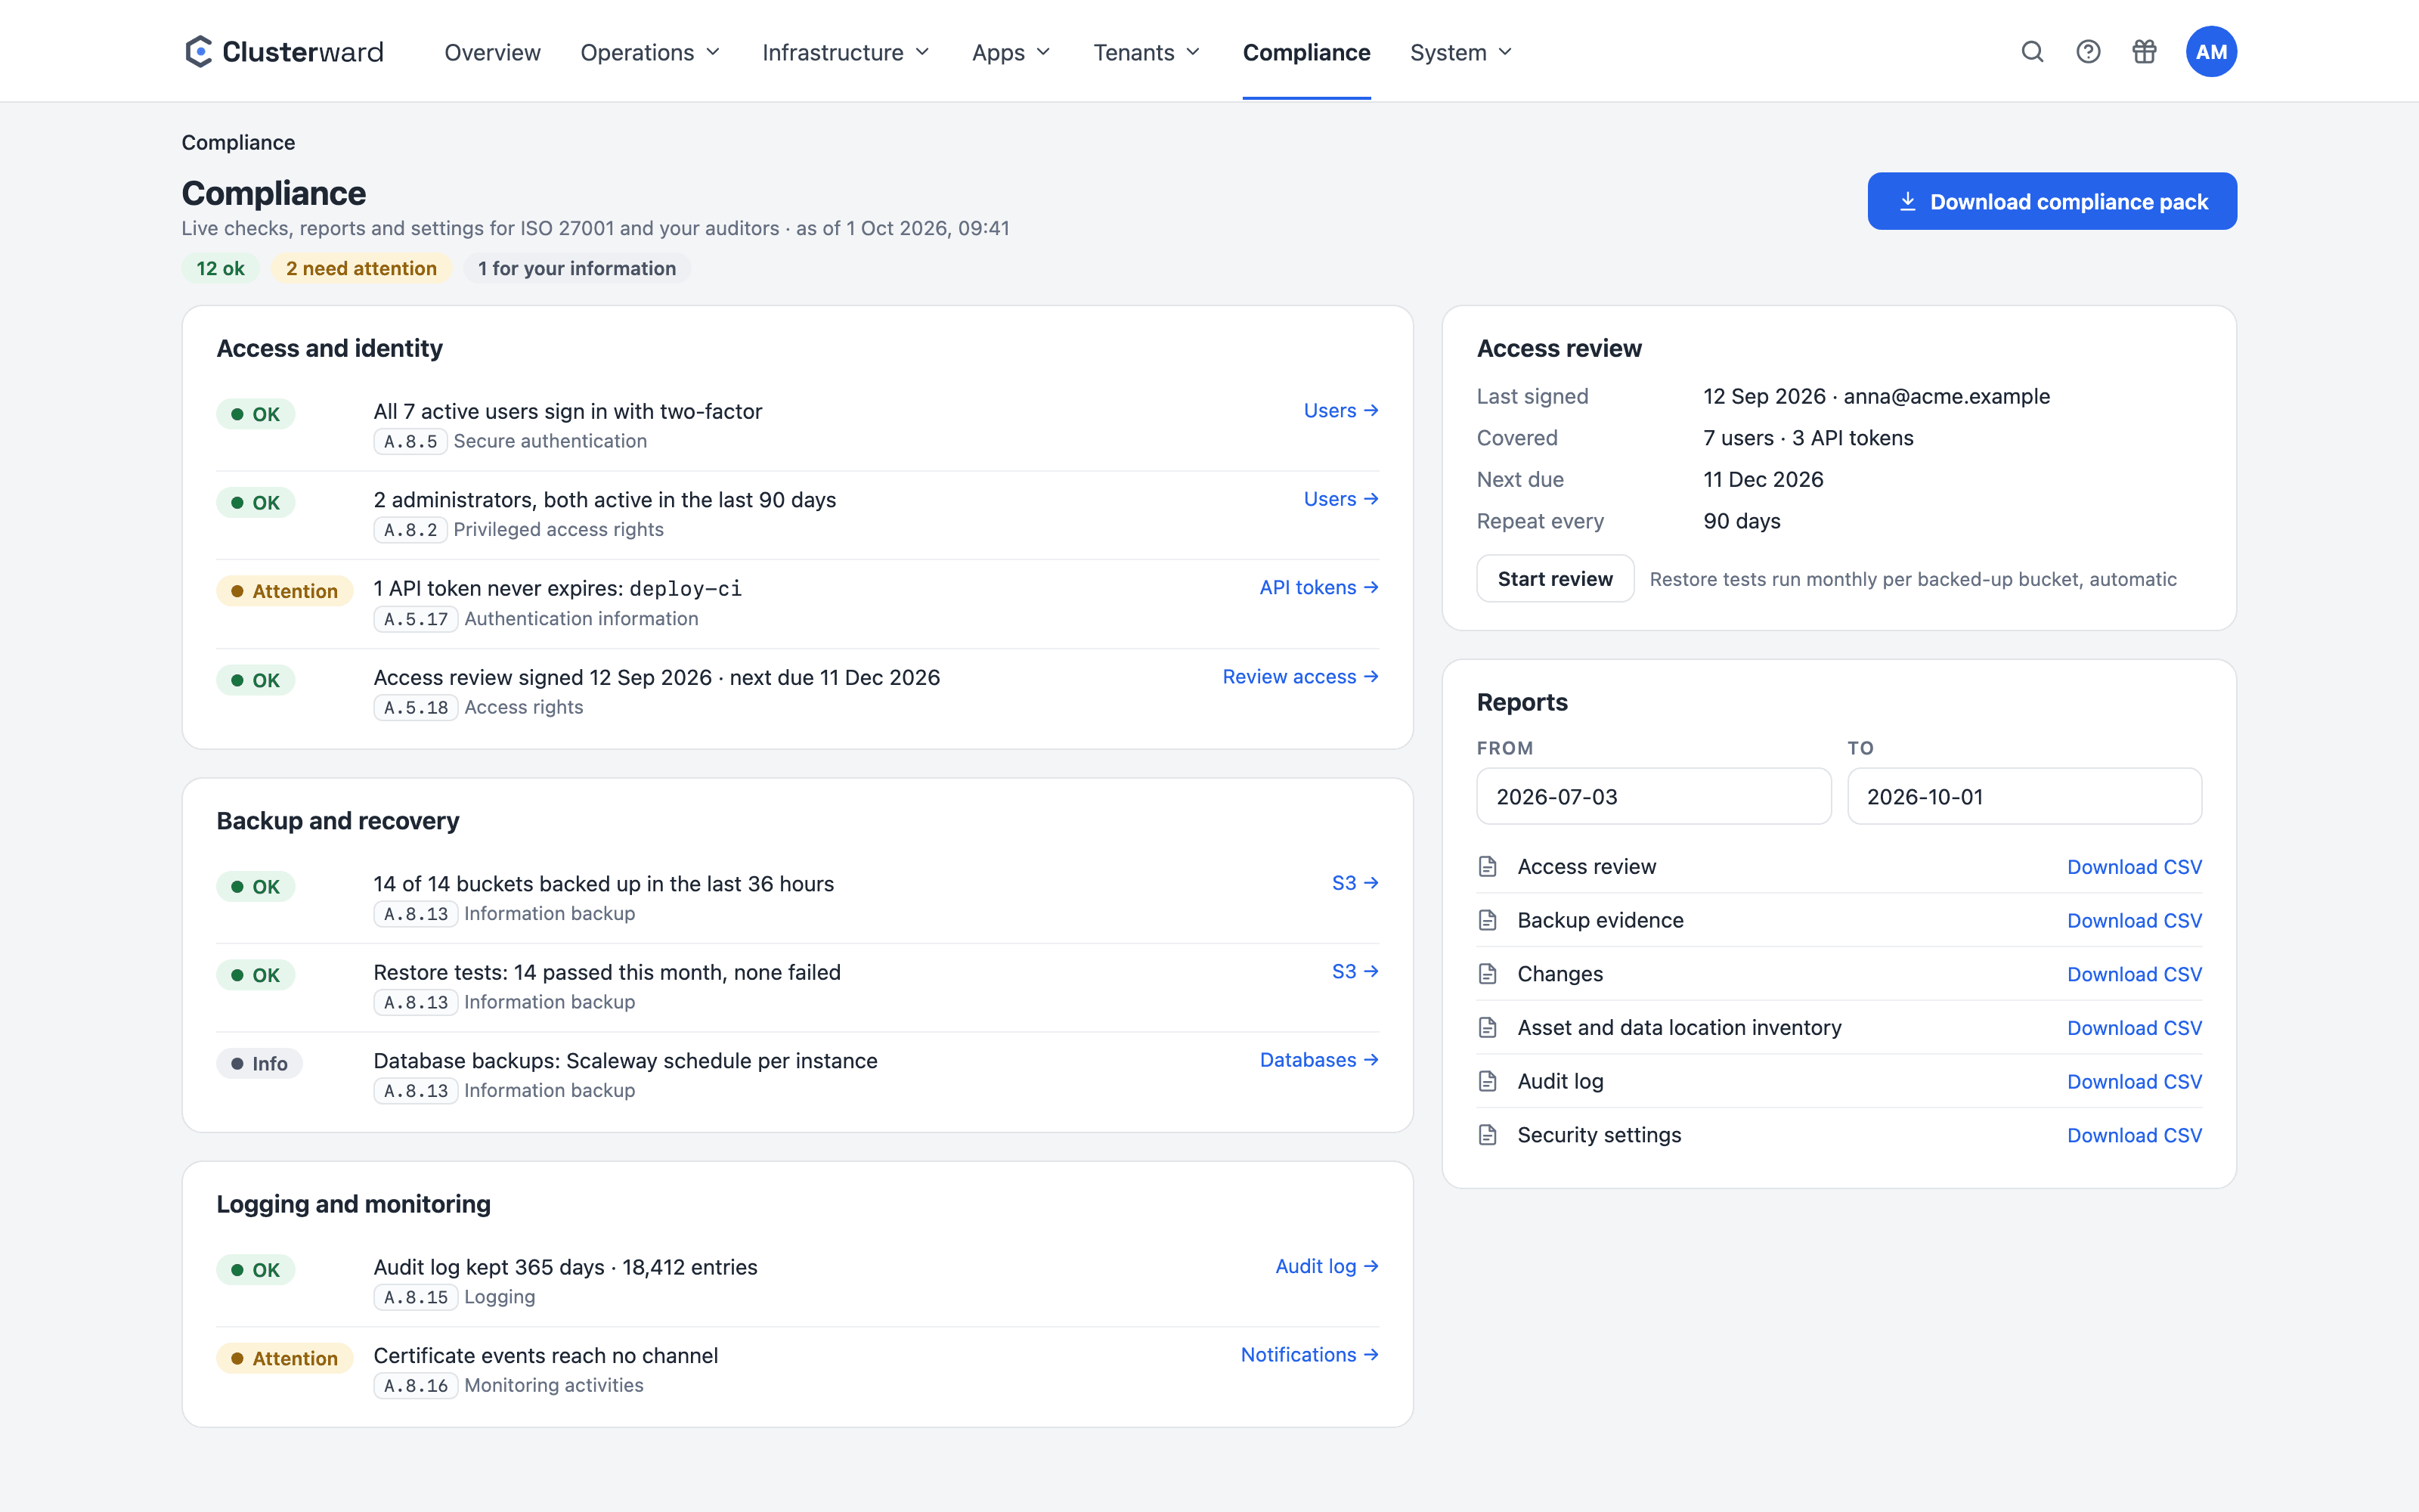Open help via the question mark icon
The width and height of the screenshot is (2419, 1512).
(x=2088, y=52)
